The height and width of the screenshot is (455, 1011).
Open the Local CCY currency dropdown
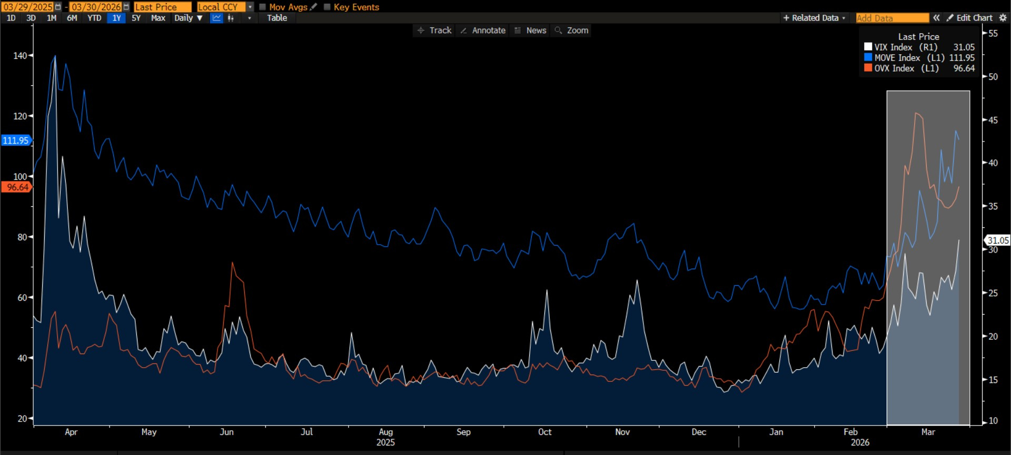pyautogui.click(x=250, y=7)
